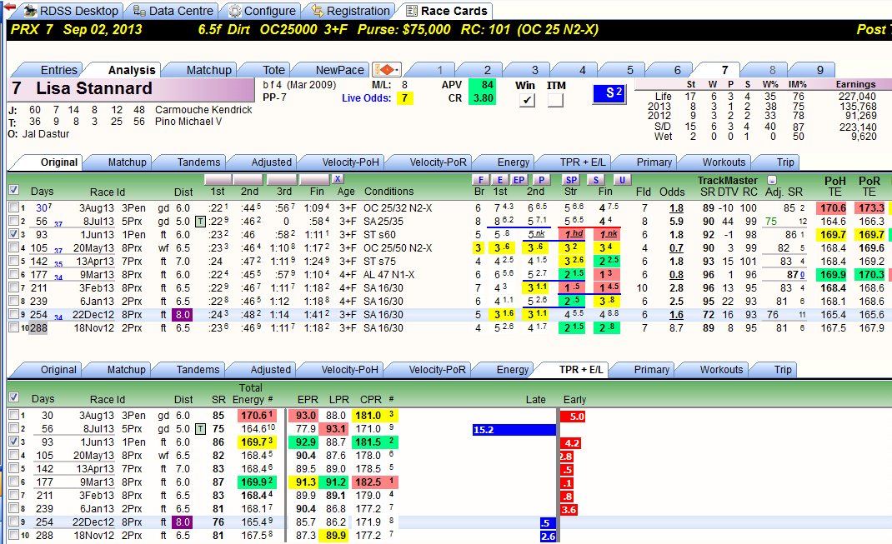Click the T marker in lower 8Jul13 row

click(x=200, y=429)
